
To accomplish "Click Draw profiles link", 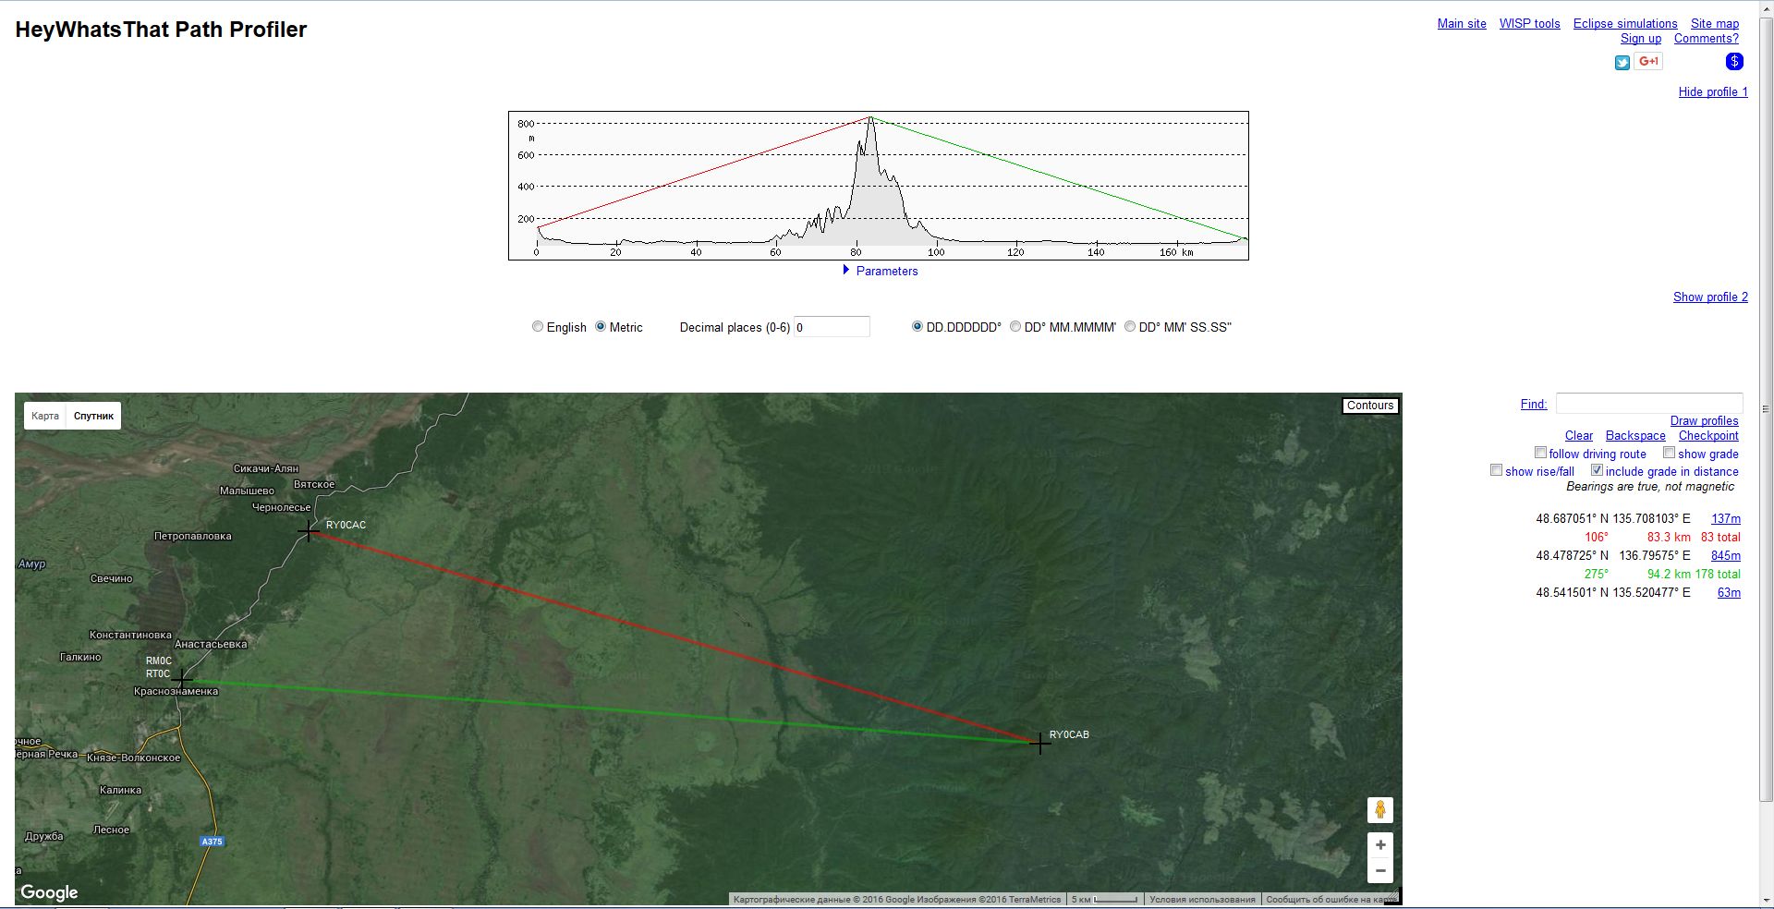I will coord(1704,421).
